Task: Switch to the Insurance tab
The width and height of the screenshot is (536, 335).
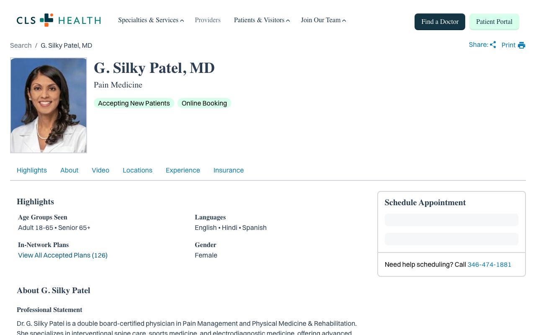Action: (x=229, y=170)
